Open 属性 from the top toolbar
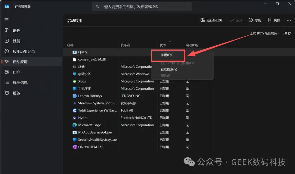The width and height of the screenshot is (295, 174). pos(274,20)
